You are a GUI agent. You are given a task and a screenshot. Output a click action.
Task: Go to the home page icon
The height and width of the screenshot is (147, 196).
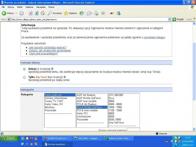43,13
